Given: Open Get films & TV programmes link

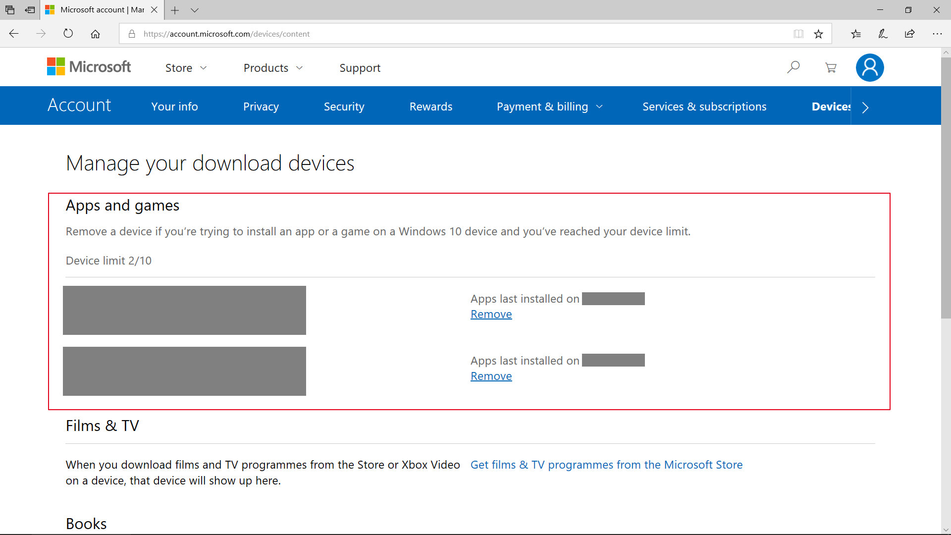Looking at the screenshot, I should click(606, 465).
